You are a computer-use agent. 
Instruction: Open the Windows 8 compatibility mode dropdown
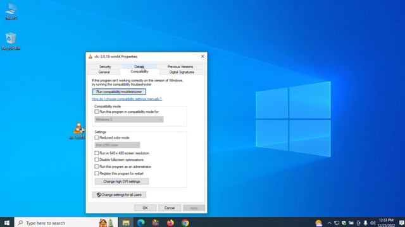click(129, 119)
